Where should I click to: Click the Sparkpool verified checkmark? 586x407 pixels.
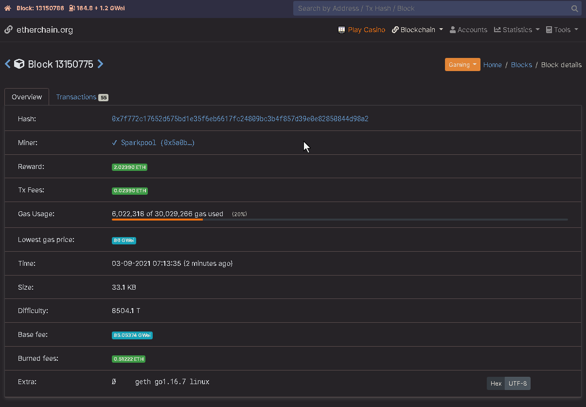click(x=114, y=143)
